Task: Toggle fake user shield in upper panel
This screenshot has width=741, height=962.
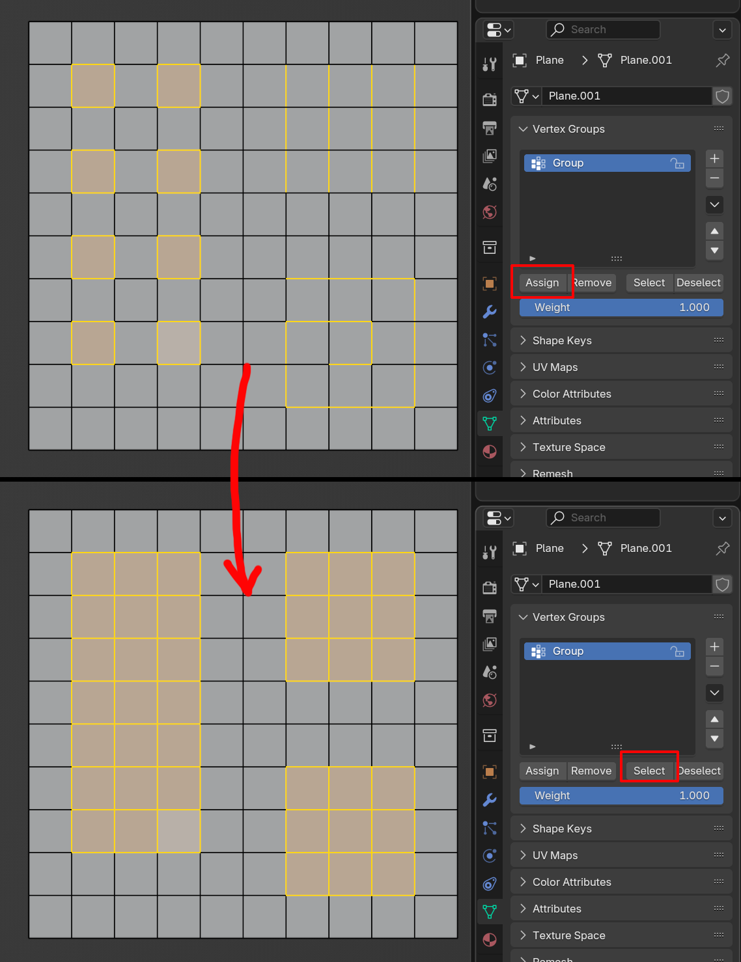Action: point(722,96)
